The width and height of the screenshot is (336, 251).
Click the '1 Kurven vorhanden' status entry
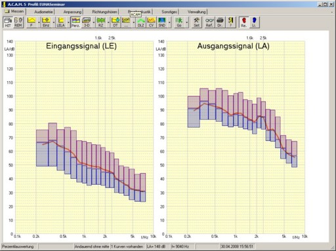[x=127, y=246]
